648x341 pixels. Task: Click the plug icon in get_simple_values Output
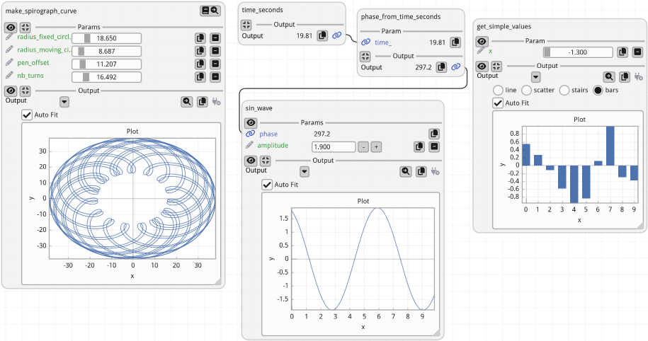click(x=638, y=77)
